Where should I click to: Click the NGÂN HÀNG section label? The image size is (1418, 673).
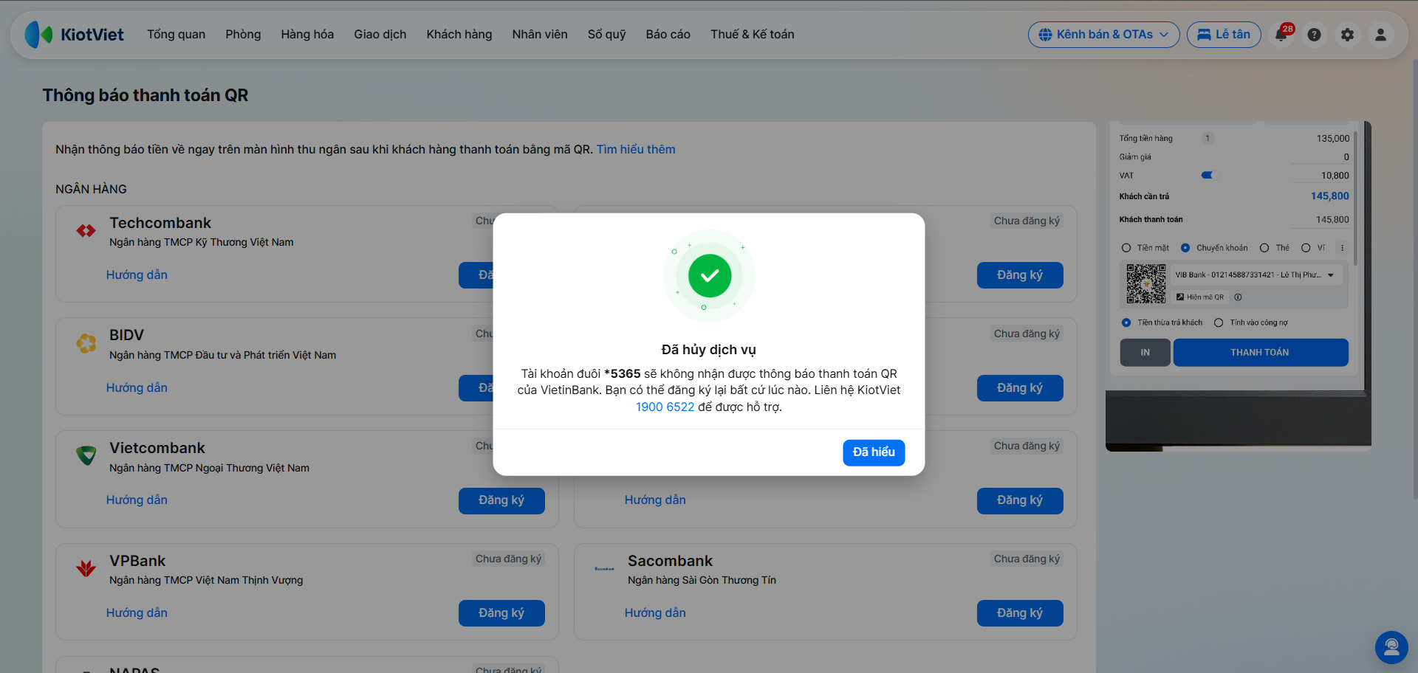[x=91, y=190]
